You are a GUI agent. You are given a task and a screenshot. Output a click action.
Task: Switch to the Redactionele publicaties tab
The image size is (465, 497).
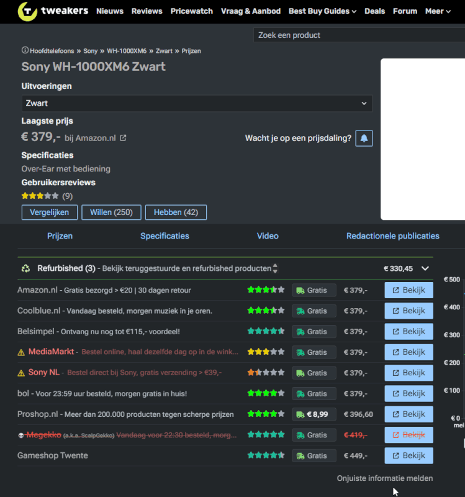393,236
